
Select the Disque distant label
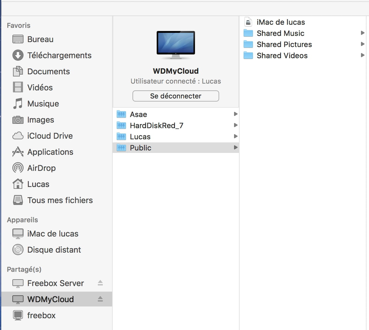click(x=54, y=250)
